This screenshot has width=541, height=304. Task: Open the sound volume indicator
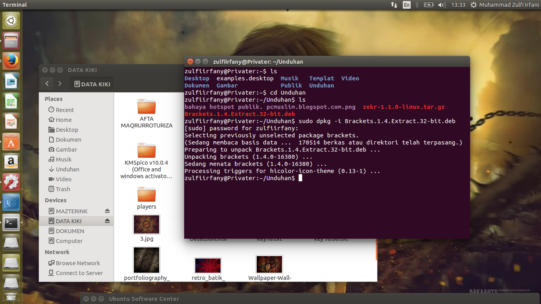pos(442,5)
